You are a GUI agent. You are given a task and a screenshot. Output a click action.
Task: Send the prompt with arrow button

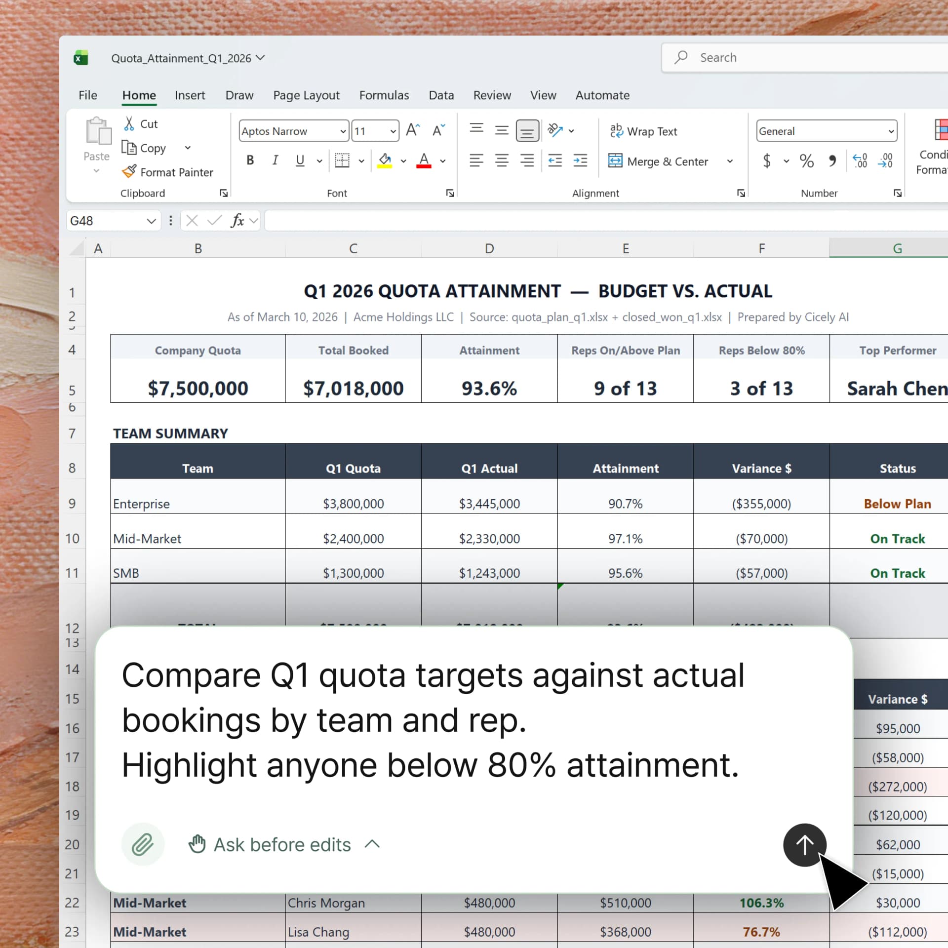point(804,844)
